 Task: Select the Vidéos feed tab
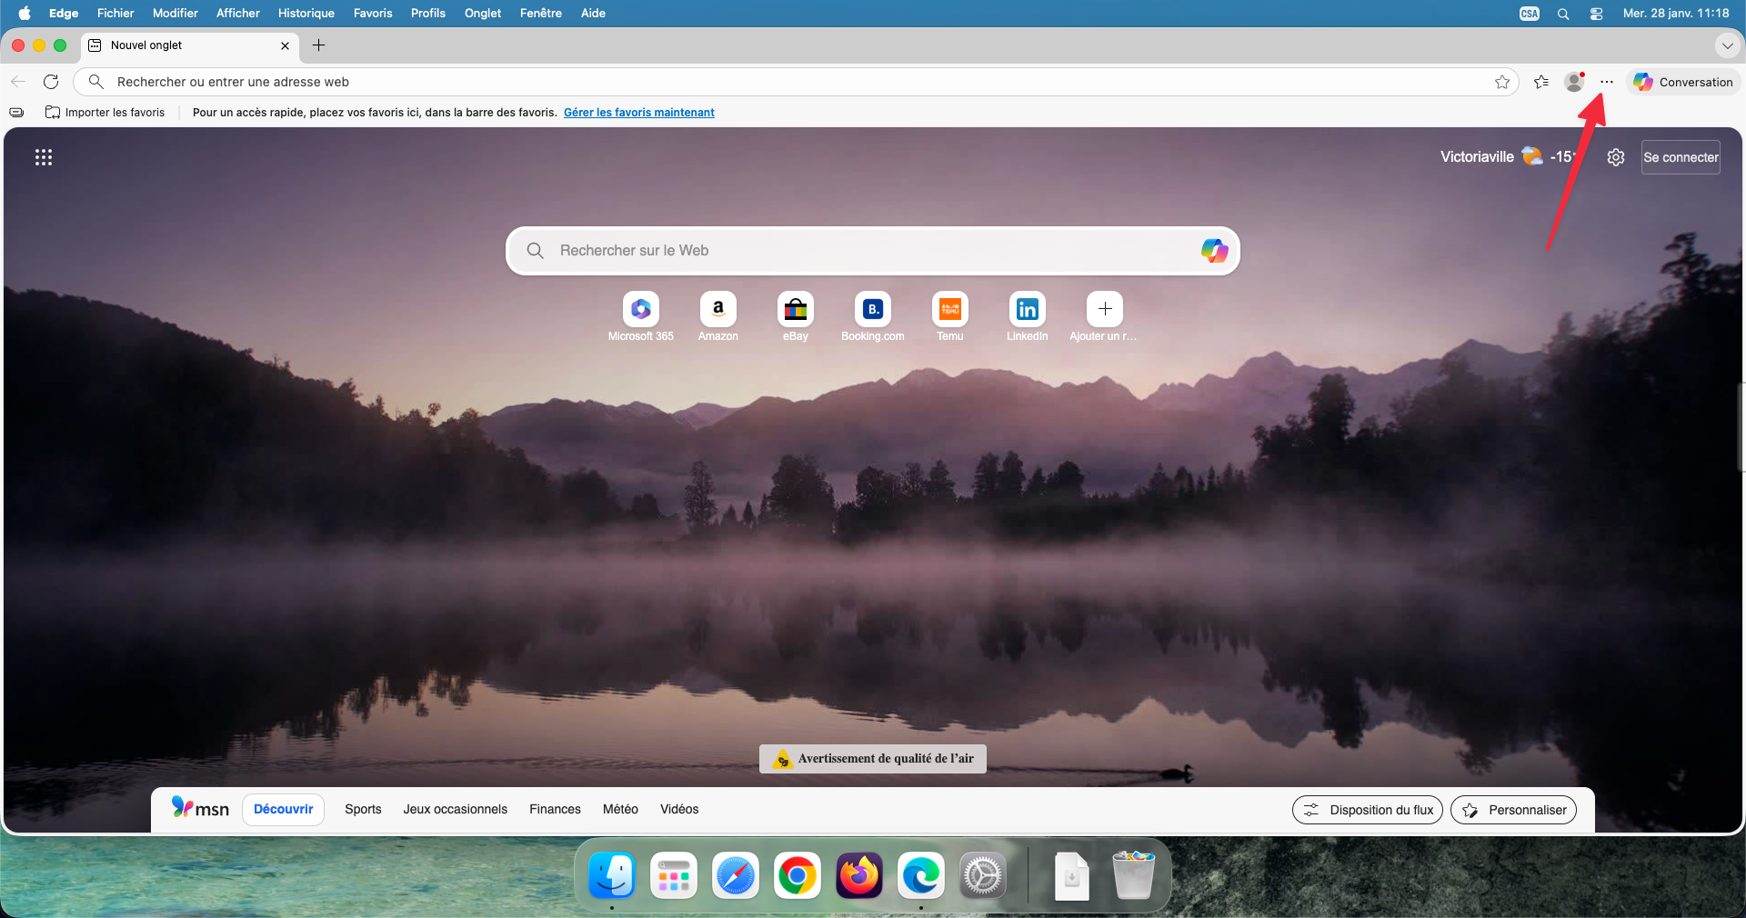pos(679,809)
